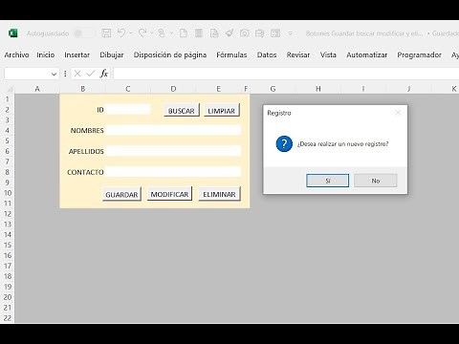Image resolution: width=459 pixels, height=344 pixels.
Task: Click the GUARDAR button
Action: click(x=121, y=194)
